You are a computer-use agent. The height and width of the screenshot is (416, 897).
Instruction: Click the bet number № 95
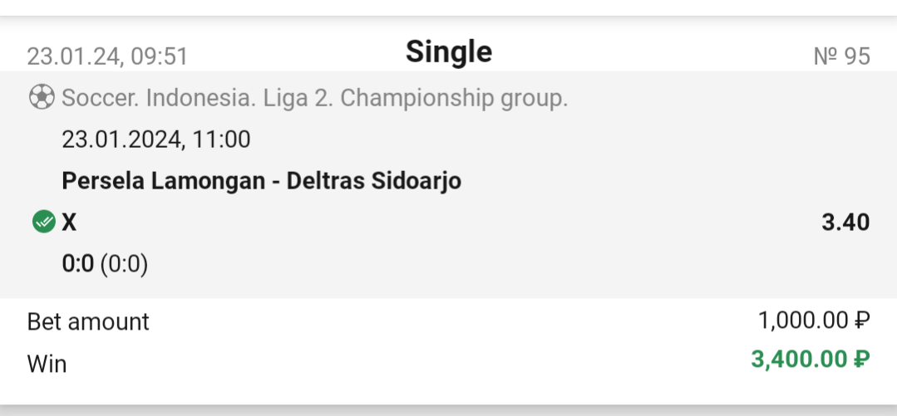coord(841,56)
